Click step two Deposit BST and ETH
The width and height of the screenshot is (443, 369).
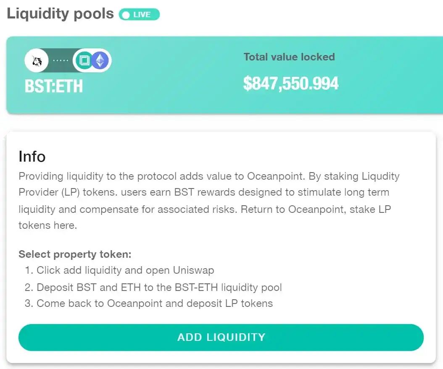click(x=153, y=287)
